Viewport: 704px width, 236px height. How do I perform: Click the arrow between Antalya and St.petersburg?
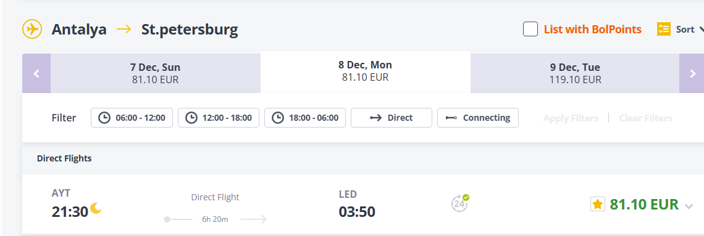124,30
